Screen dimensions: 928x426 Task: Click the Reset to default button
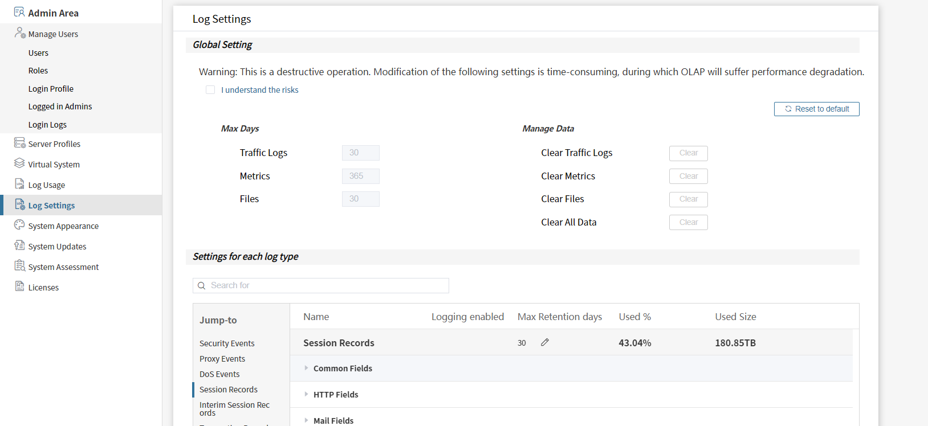pos(816,109)
